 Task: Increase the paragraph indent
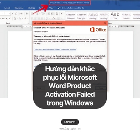click(x=52, y=14)
